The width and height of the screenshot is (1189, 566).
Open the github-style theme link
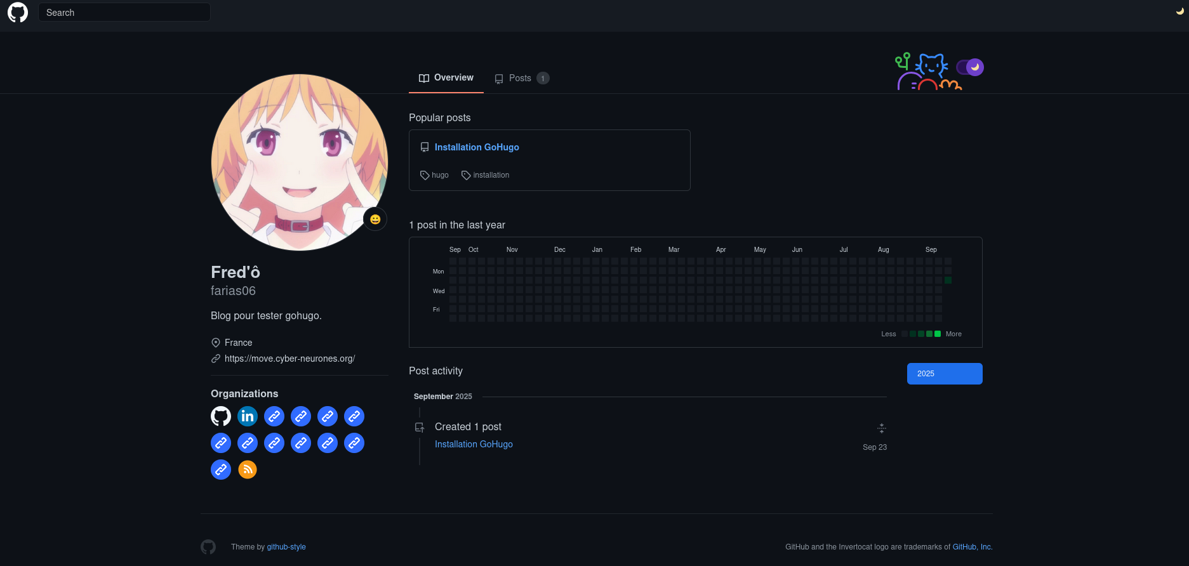[x=286, y=547]
